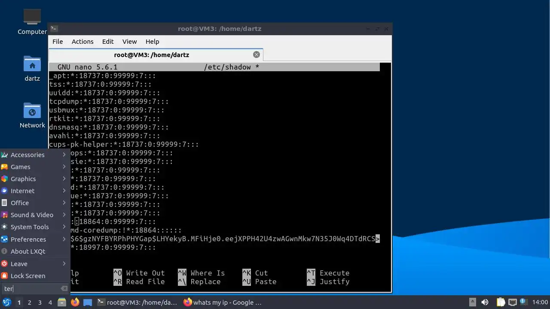
Task: Expand the Office submenu arrow
Action: (x=64, y=203)
